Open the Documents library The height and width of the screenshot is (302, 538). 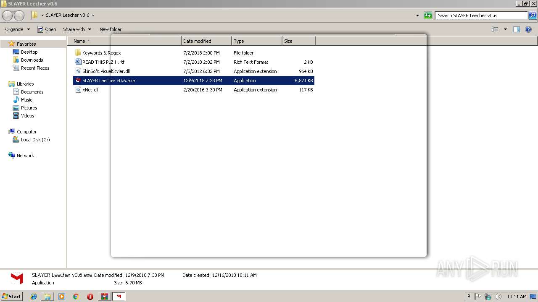pos(32,92)
